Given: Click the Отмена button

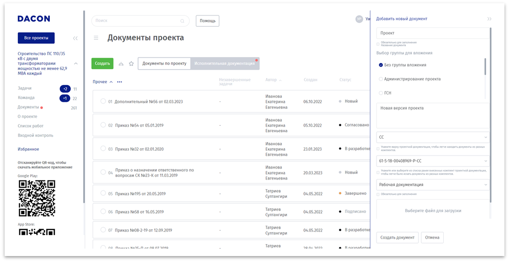Looking at the screenshot, I should point(432,238).
